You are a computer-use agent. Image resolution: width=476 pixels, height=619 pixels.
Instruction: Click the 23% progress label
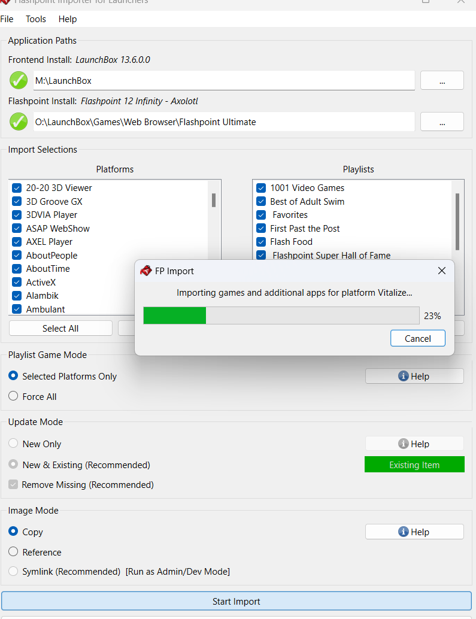point(432,316)
